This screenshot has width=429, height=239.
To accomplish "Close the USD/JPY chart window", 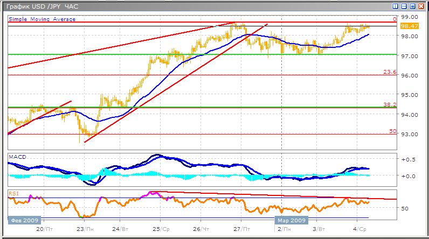I will (421, 6).
